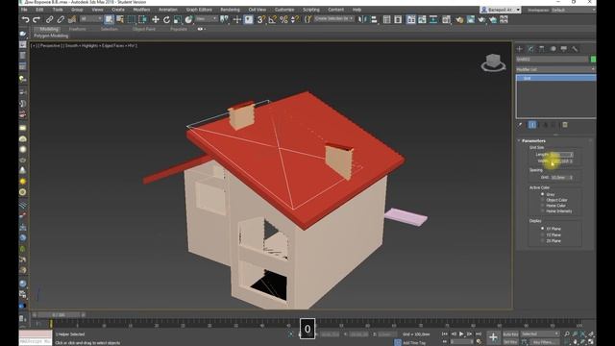The height and width of the screenshot is (346, 615).
Task: Open the Material Editor icon
Action: 446,19
